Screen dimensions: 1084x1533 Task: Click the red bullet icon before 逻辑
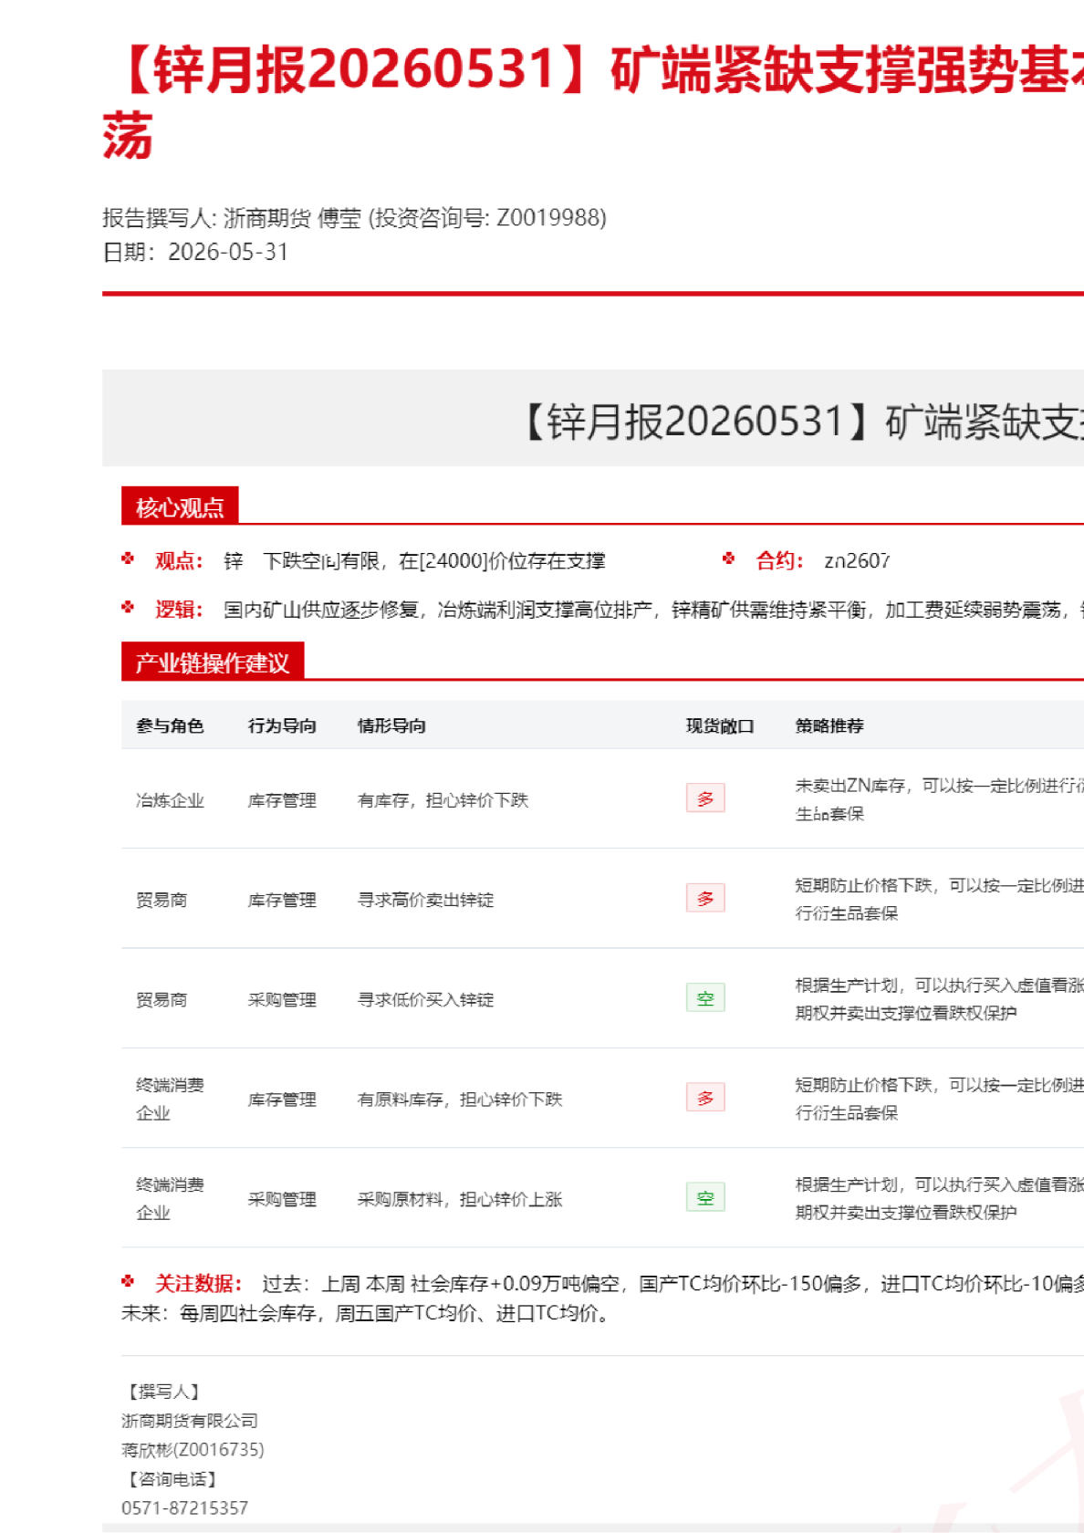pos(128,607)
